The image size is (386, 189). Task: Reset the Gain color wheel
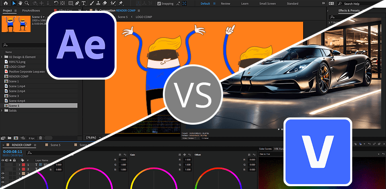[189, 154]
